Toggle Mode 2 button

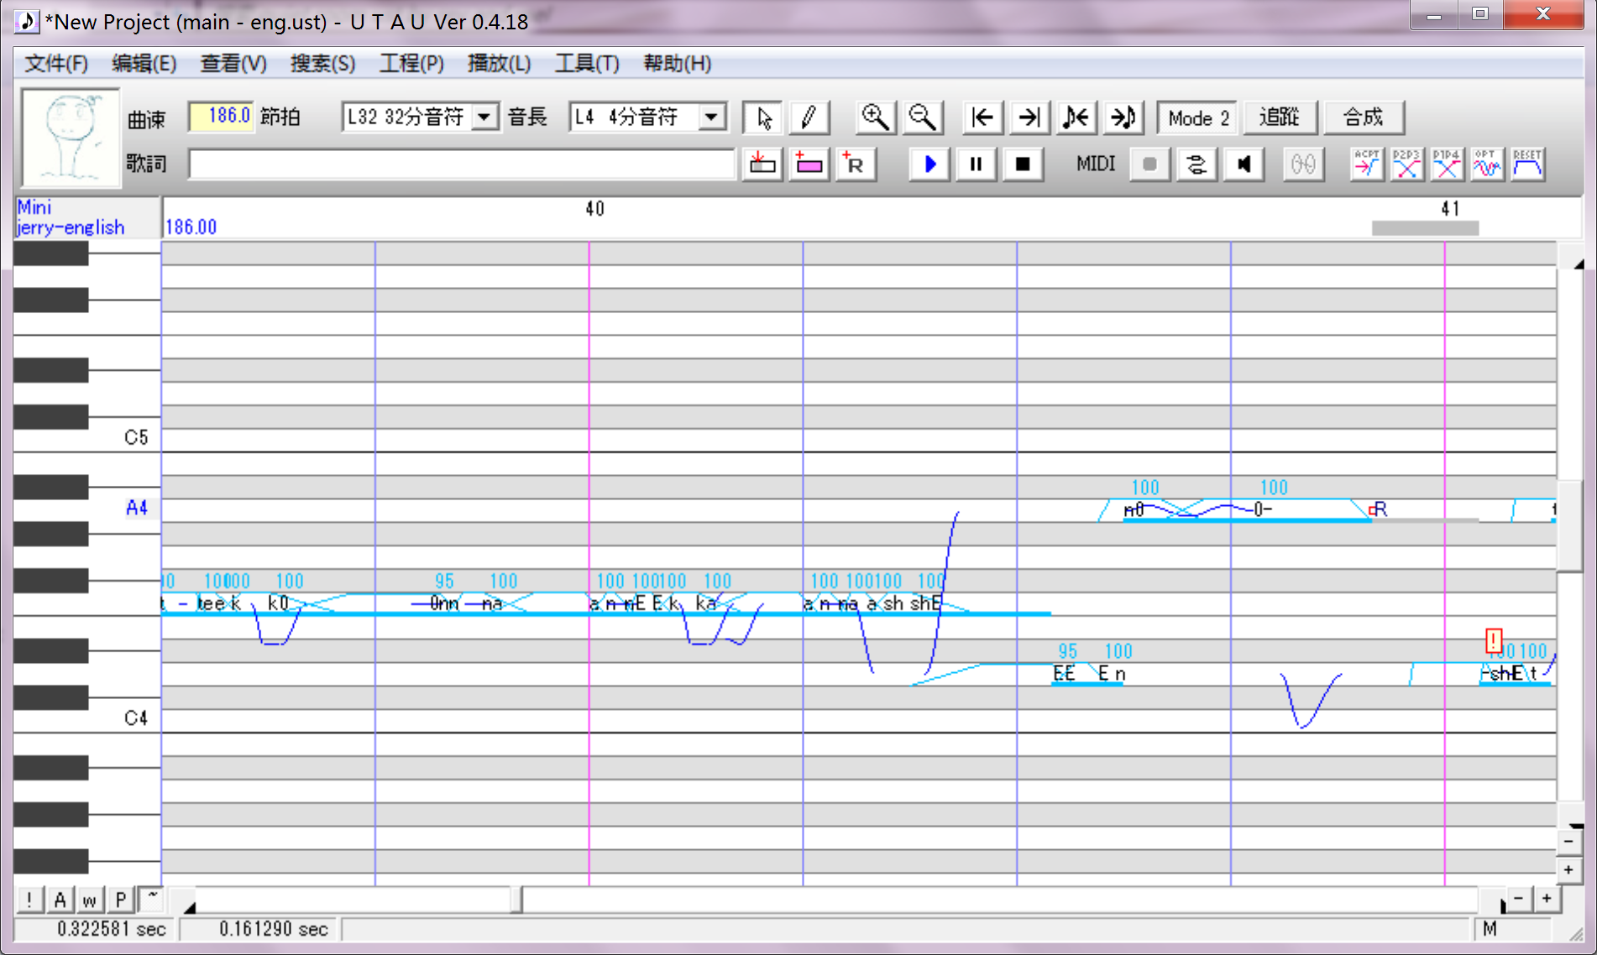(1198, 117)
